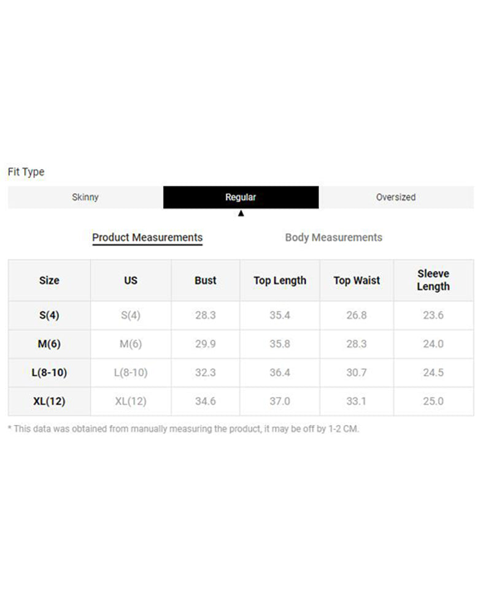Select the Skinny fit type
The height and width of the screenshot is (614, 491).
coord(85,198)
